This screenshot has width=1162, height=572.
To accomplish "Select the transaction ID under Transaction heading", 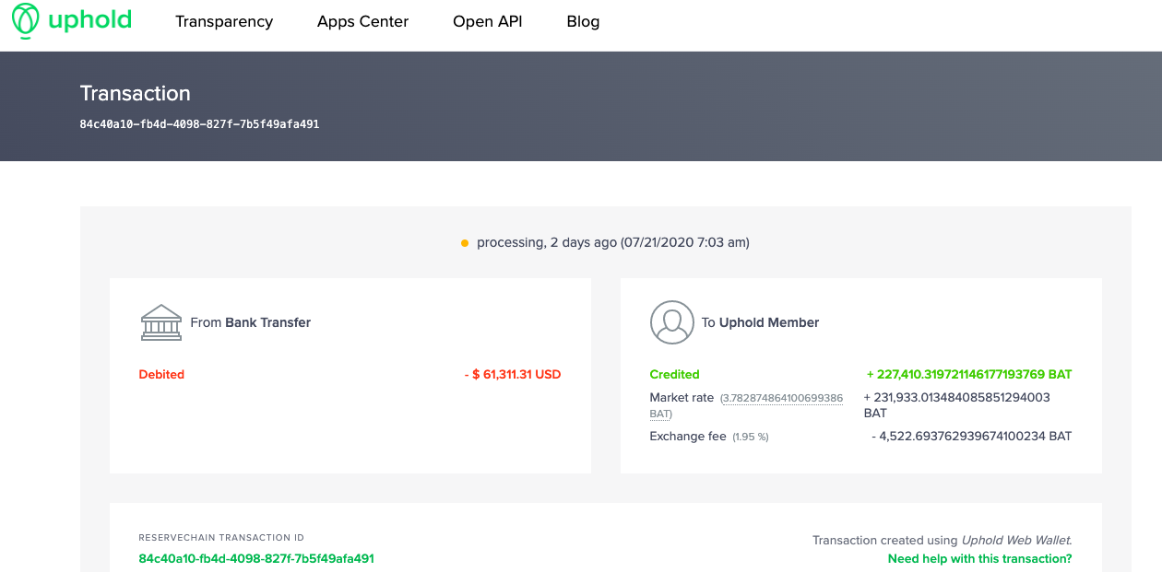I will (199, 123).
